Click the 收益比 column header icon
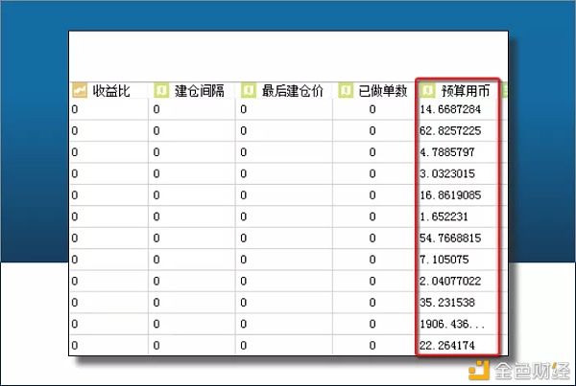 (x=79, y=91)
